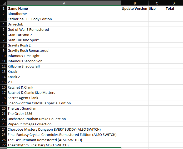Click the empty Total cell for Knack 2
This screenshot has height=149, width=183.
[x=174, y=77]
